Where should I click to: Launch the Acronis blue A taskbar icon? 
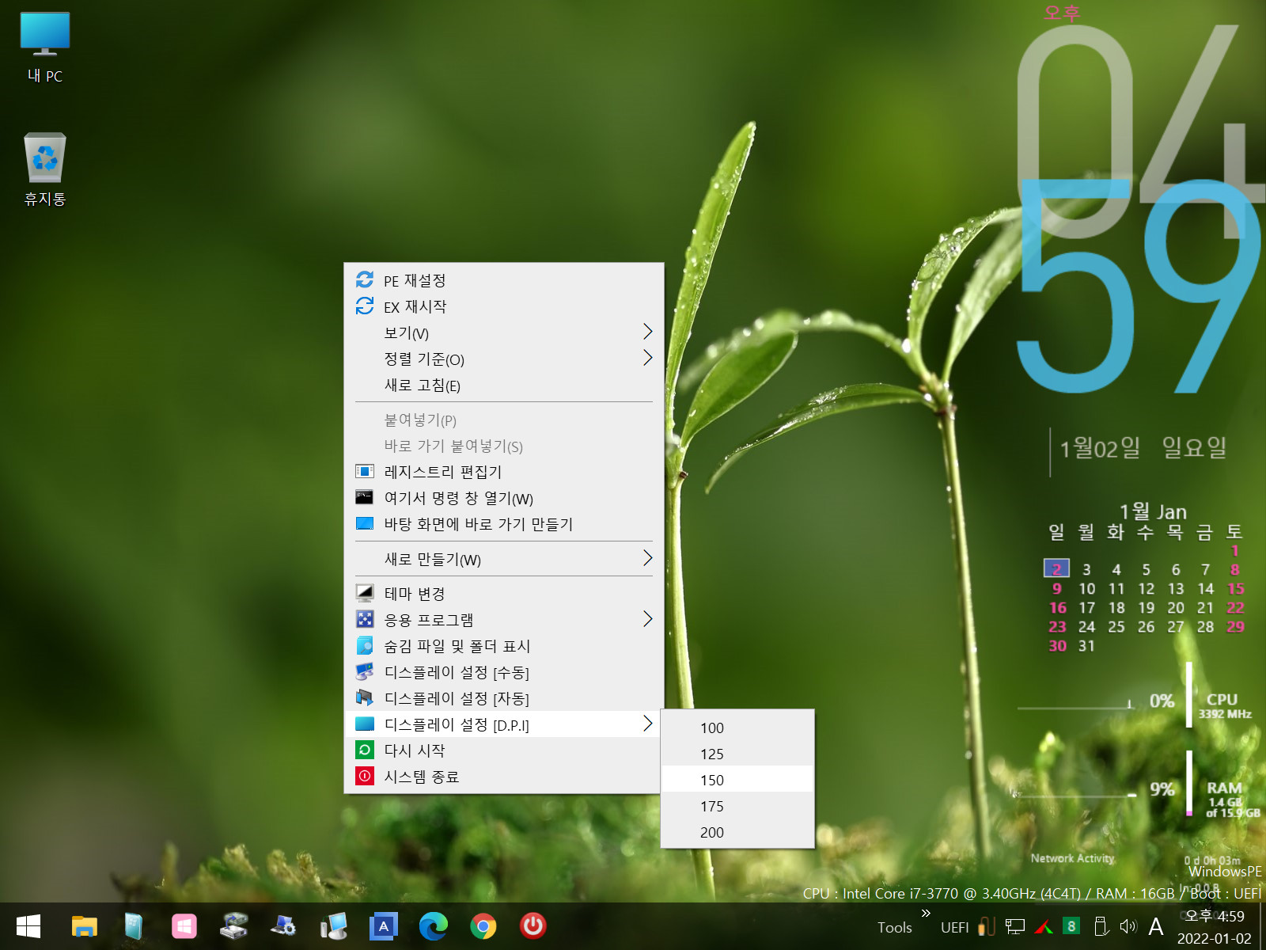tap(384, 926)
